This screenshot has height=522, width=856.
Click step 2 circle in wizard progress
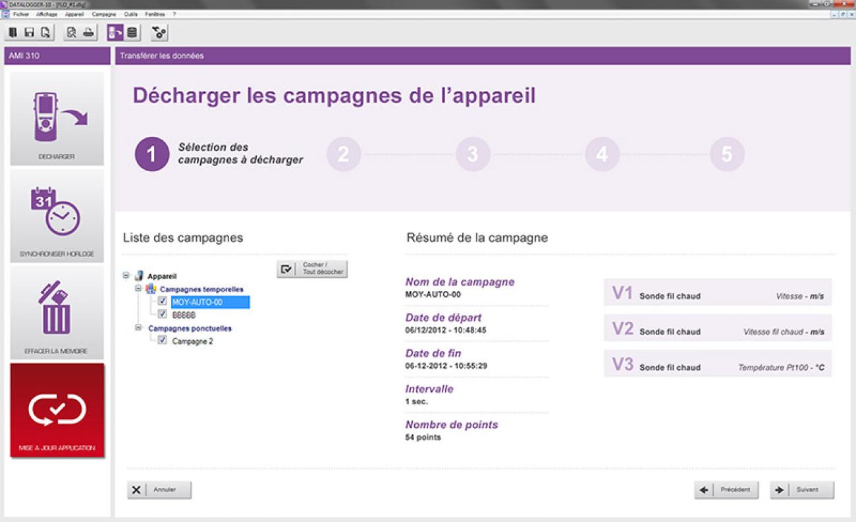(x=343, y=154)
